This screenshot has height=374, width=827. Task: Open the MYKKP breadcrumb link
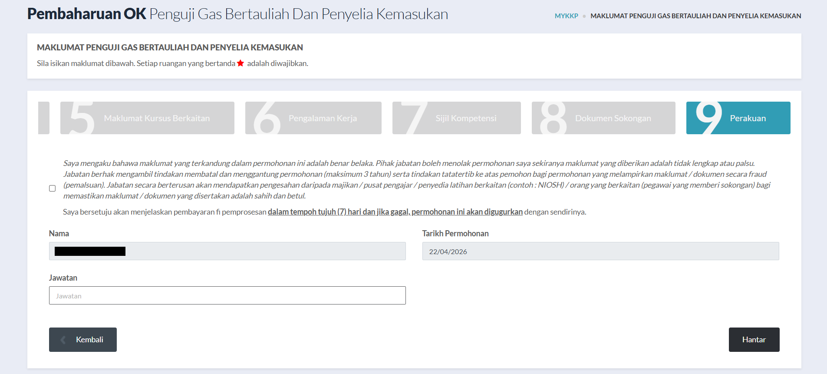(x=566, y=16)
